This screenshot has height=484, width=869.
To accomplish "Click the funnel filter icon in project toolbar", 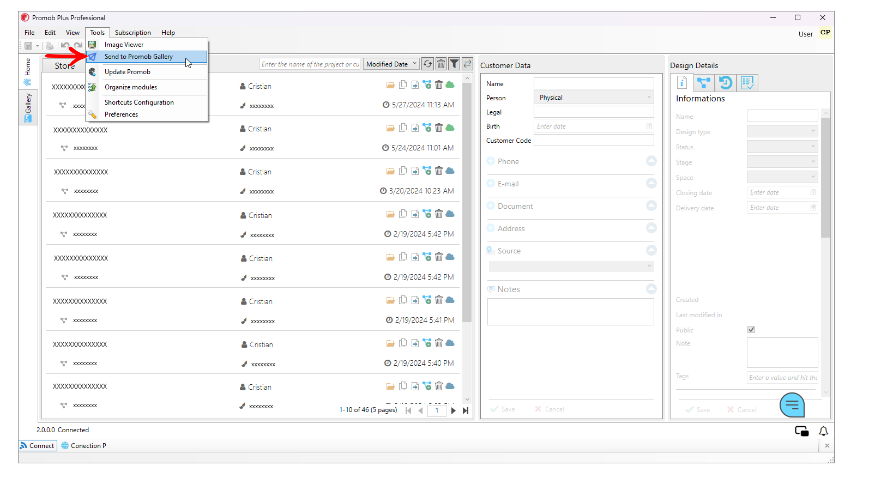I will [x=454, y=64].
